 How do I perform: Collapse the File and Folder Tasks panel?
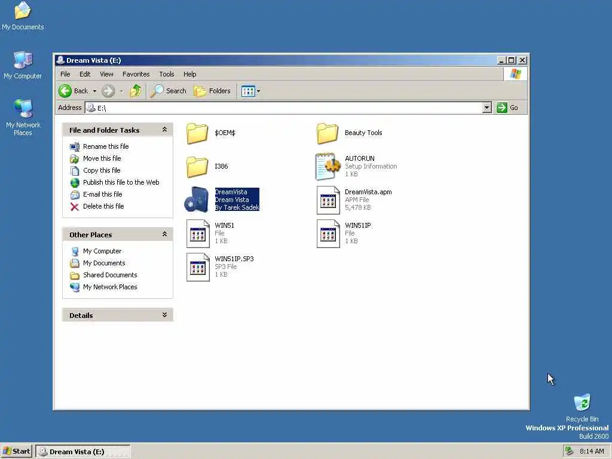[164, 130]
